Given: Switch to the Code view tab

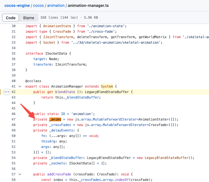Looking at the screenshot, I should 11,18.
